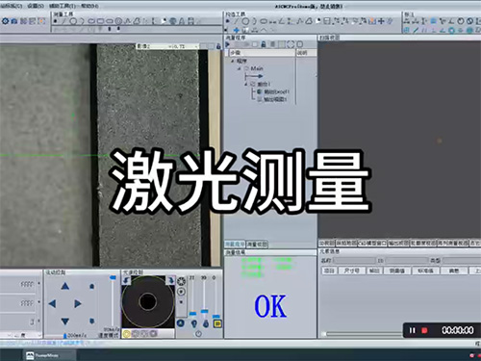
Task: Click the 尺寸号 column header
Action: click(352, 271)
